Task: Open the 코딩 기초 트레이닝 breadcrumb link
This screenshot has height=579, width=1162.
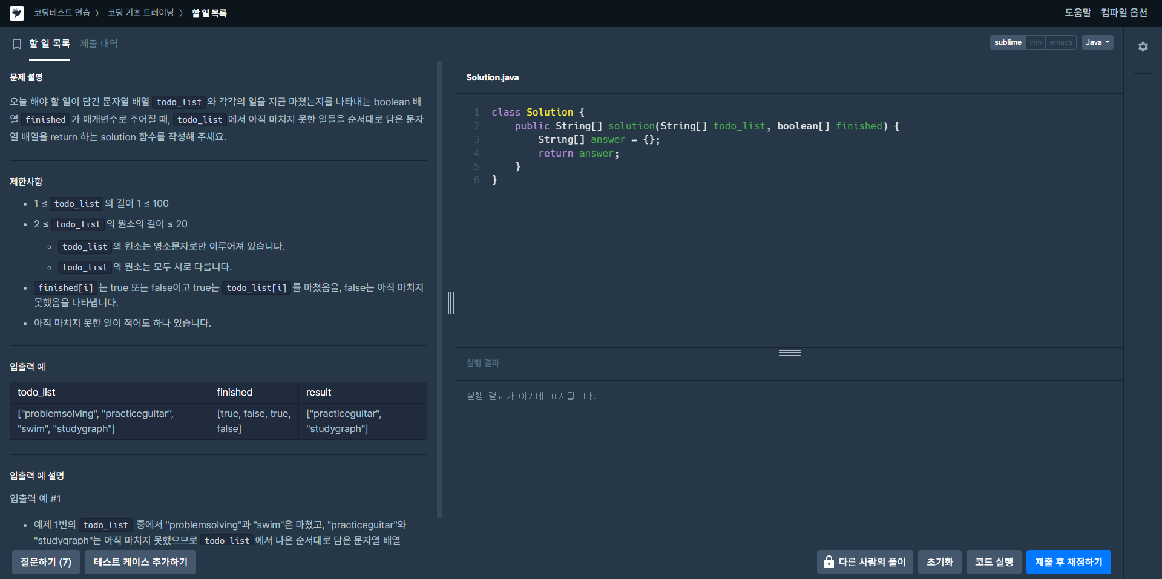Action: pos(140,13)
